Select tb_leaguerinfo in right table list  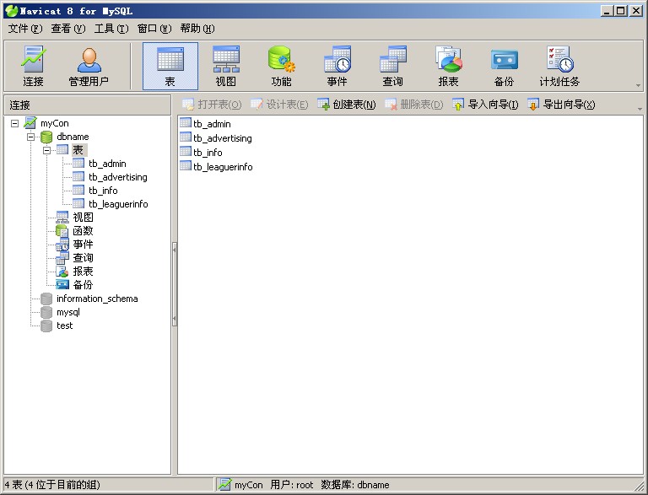click(223, 167)
